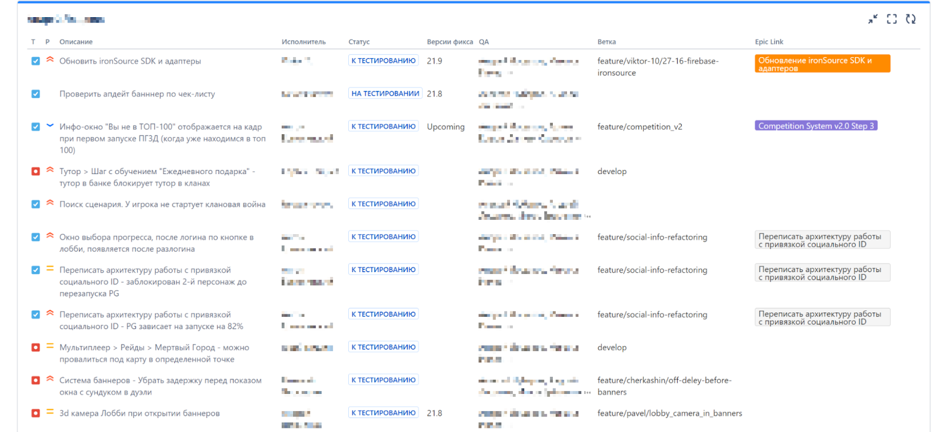The width and height of the screenshot is (951, 432).
Task: Open issue about "заблокирован 2-й персонаж до перезапуска PG"
Action: pos(153,282)
